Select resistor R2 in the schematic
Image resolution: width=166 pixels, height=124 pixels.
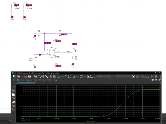[x=39, y=34]
